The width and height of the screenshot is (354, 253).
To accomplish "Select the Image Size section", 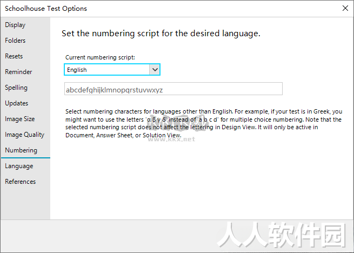I will pyautogui.click(x=20, y=119).
